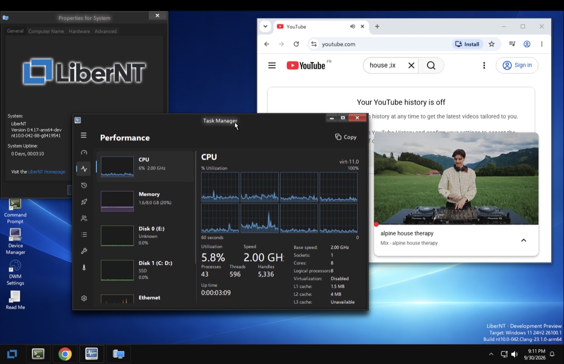Select Memory entry in performance list

click(145, 201)
